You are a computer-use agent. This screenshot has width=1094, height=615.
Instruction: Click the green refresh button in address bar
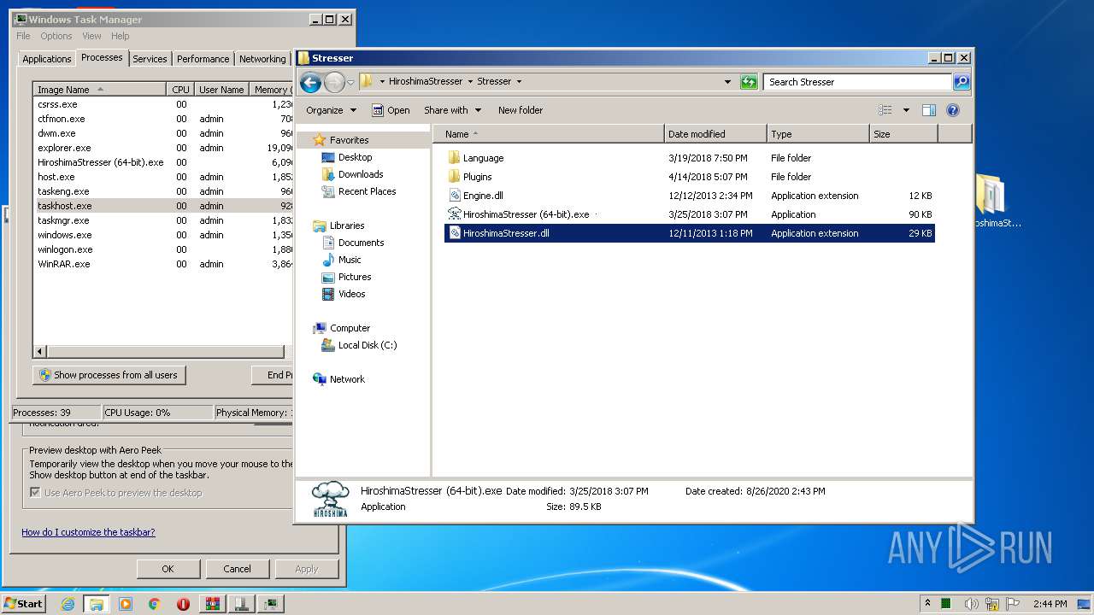click(749, 82)
